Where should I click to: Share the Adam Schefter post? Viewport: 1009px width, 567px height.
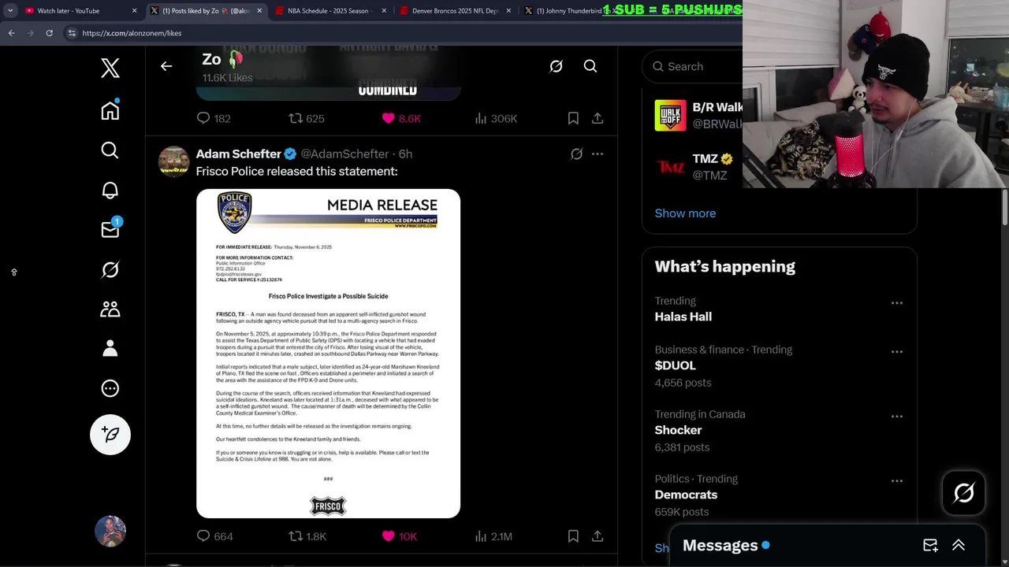pyautogui.click(x=598, y=536)
